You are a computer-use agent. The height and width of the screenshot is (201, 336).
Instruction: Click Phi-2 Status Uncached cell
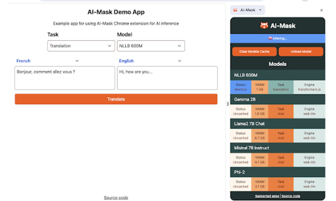(x=241, y=184)
